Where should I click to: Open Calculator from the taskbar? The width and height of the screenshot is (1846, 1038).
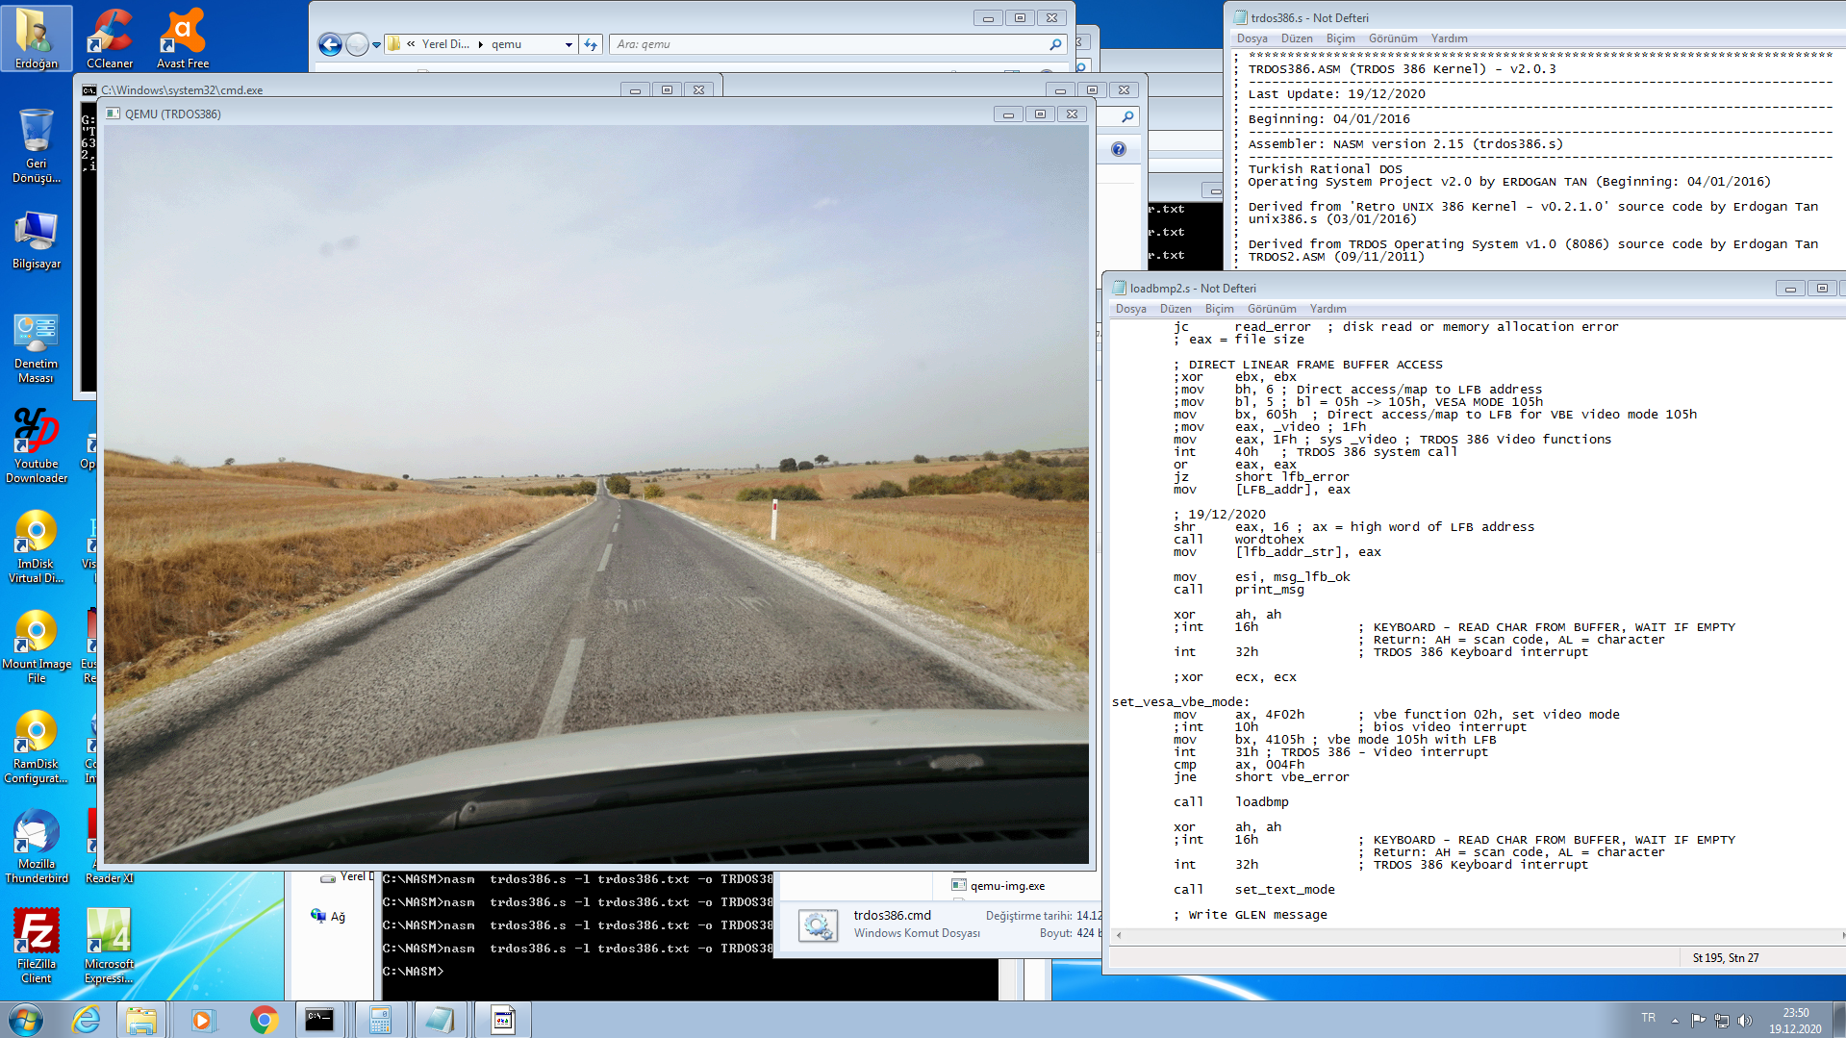click(380, 1019)
